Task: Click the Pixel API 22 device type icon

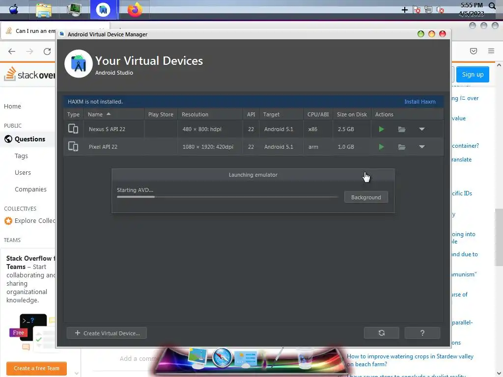Action: tap(73, 146)
